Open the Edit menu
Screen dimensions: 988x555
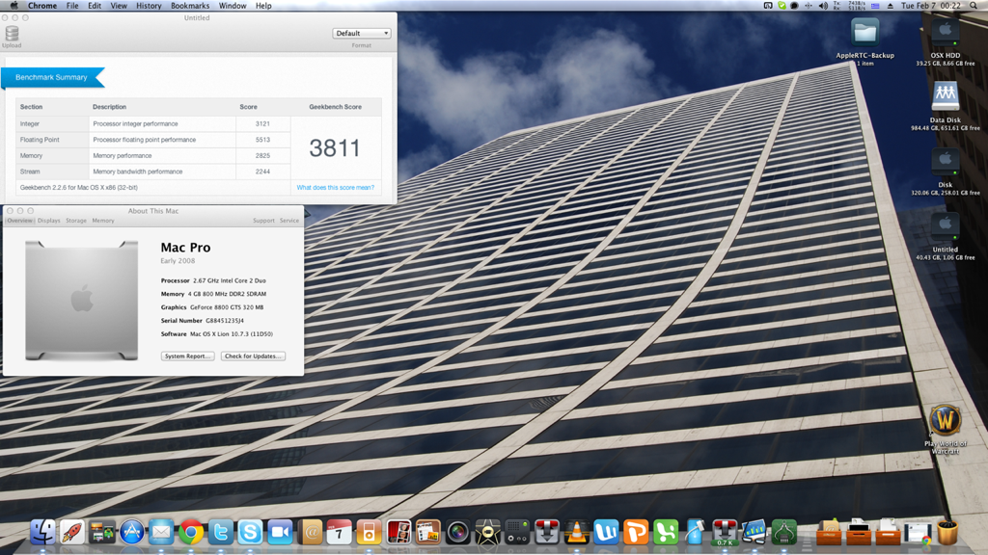point(95,6)
